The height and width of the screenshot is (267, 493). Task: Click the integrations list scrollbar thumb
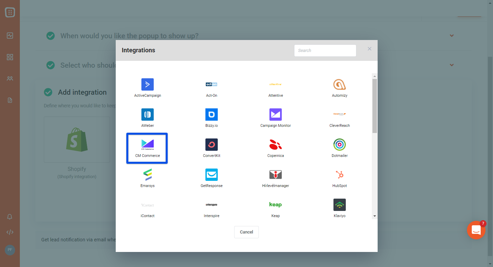click(x=375, y=106)
